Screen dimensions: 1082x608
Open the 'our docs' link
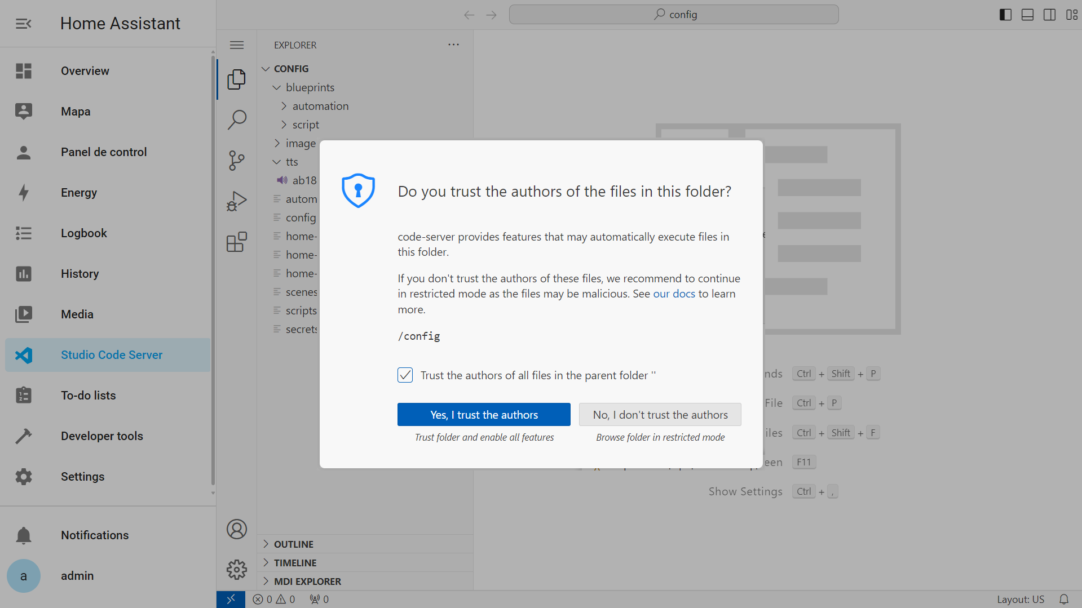pyautogui.click(x=674, y=294)
